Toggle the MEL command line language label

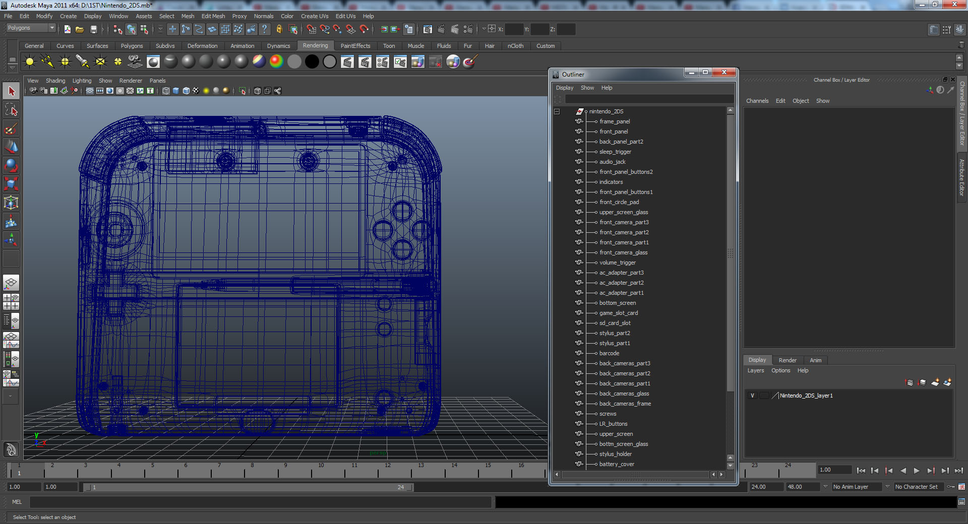tap(17, 502)
